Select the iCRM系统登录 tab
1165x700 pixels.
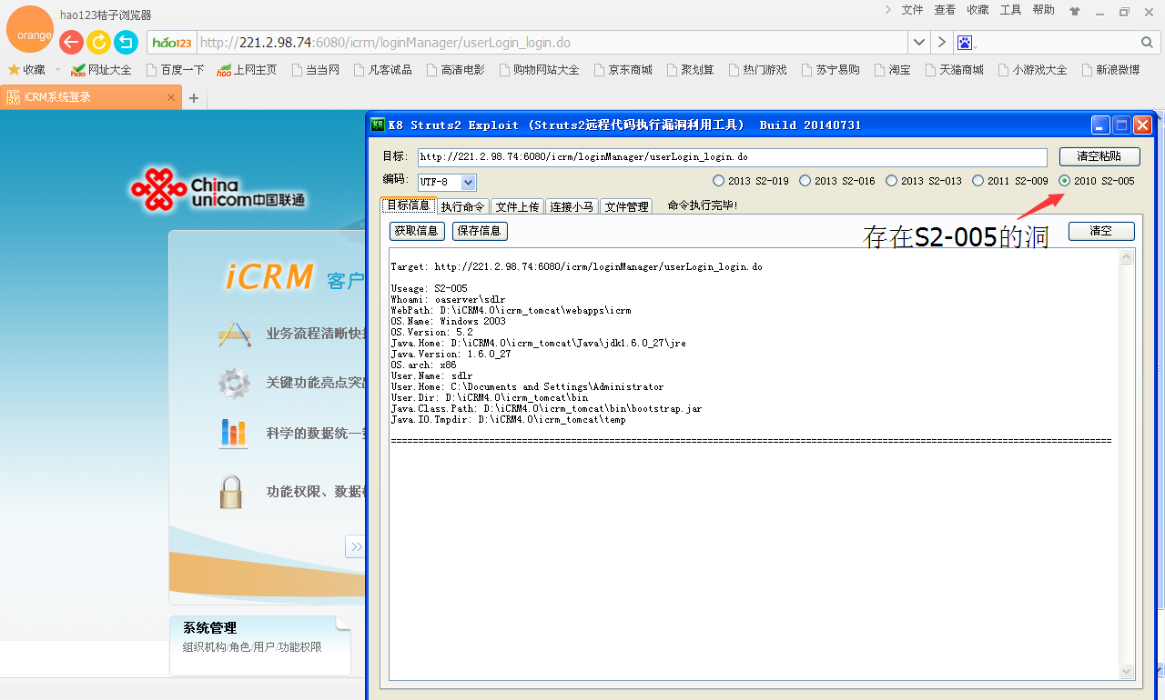click(91, 97)
